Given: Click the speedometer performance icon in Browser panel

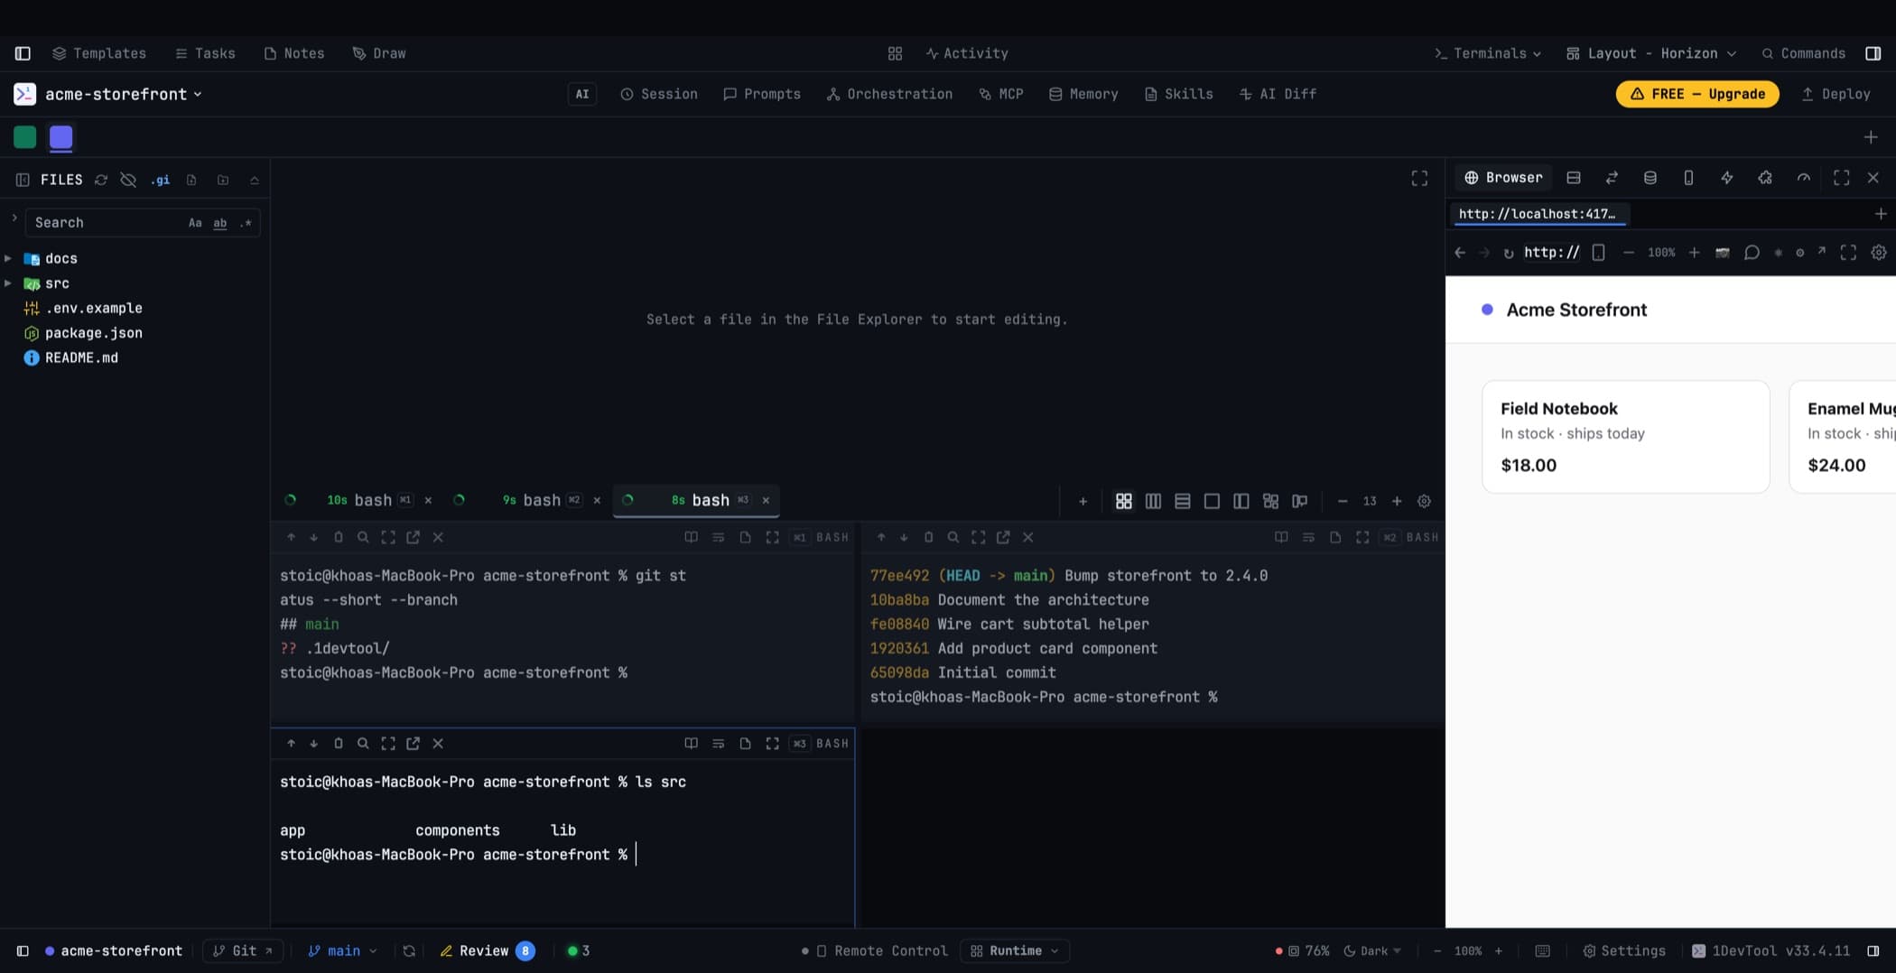Looking at the screenshot, I should pyautogui.click(x=1803, y=178).
